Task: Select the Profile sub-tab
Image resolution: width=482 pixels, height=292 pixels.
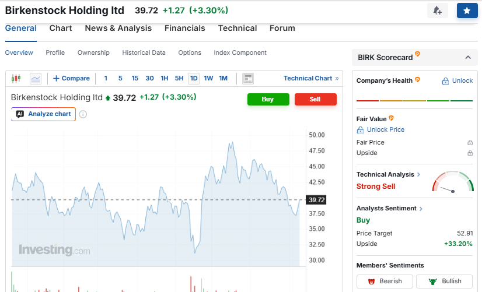Action: 55,52
